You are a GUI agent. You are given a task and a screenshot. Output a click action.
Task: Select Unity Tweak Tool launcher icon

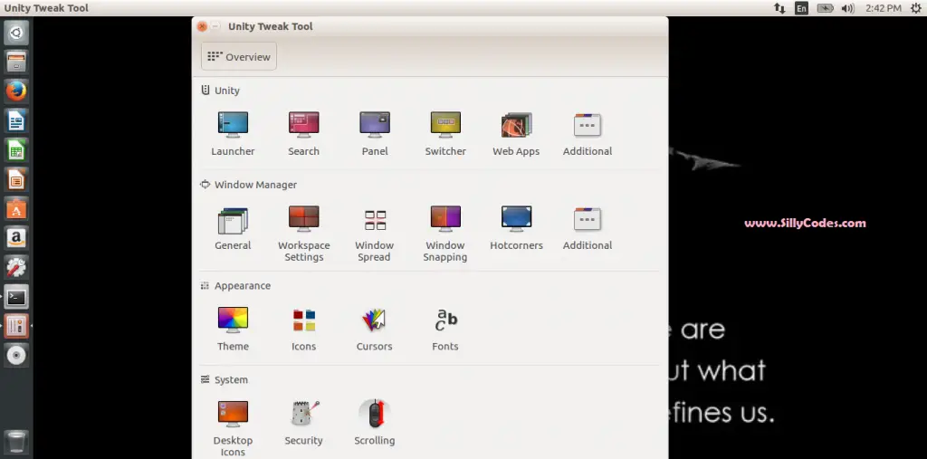16,326
